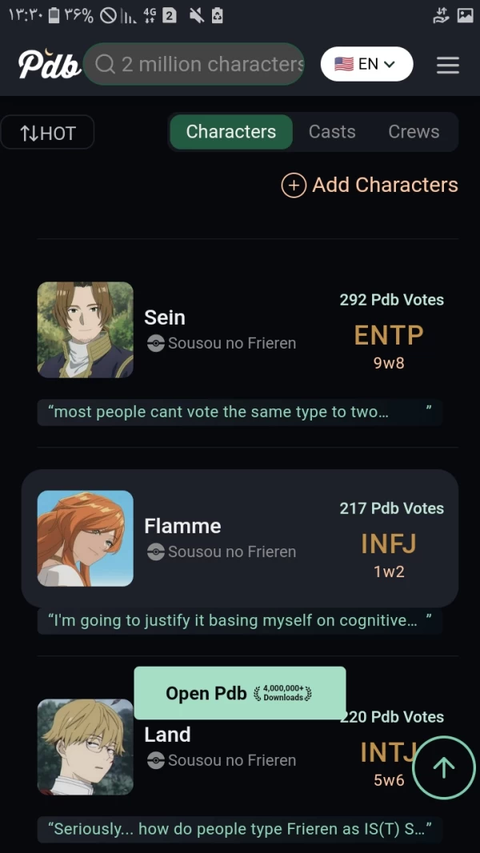Tap the category icon under Flamme's name

coord(155,552)
